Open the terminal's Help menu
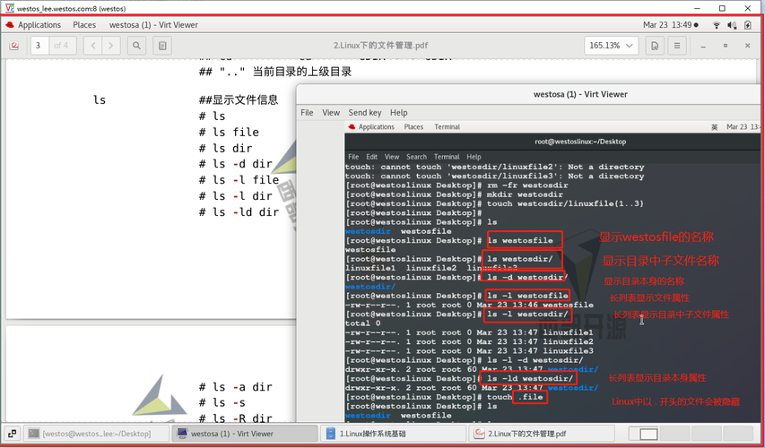765x448 pixels. [x=474, y=157]
